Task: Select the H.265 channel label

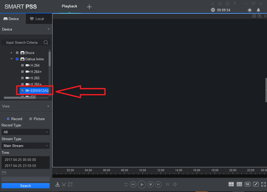Action: 35,78
